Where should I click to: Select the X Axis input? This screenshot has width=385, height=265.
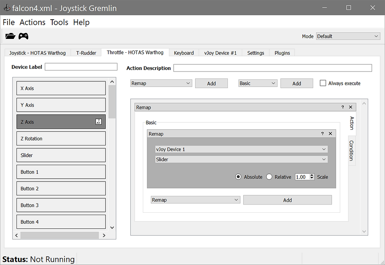61,88
